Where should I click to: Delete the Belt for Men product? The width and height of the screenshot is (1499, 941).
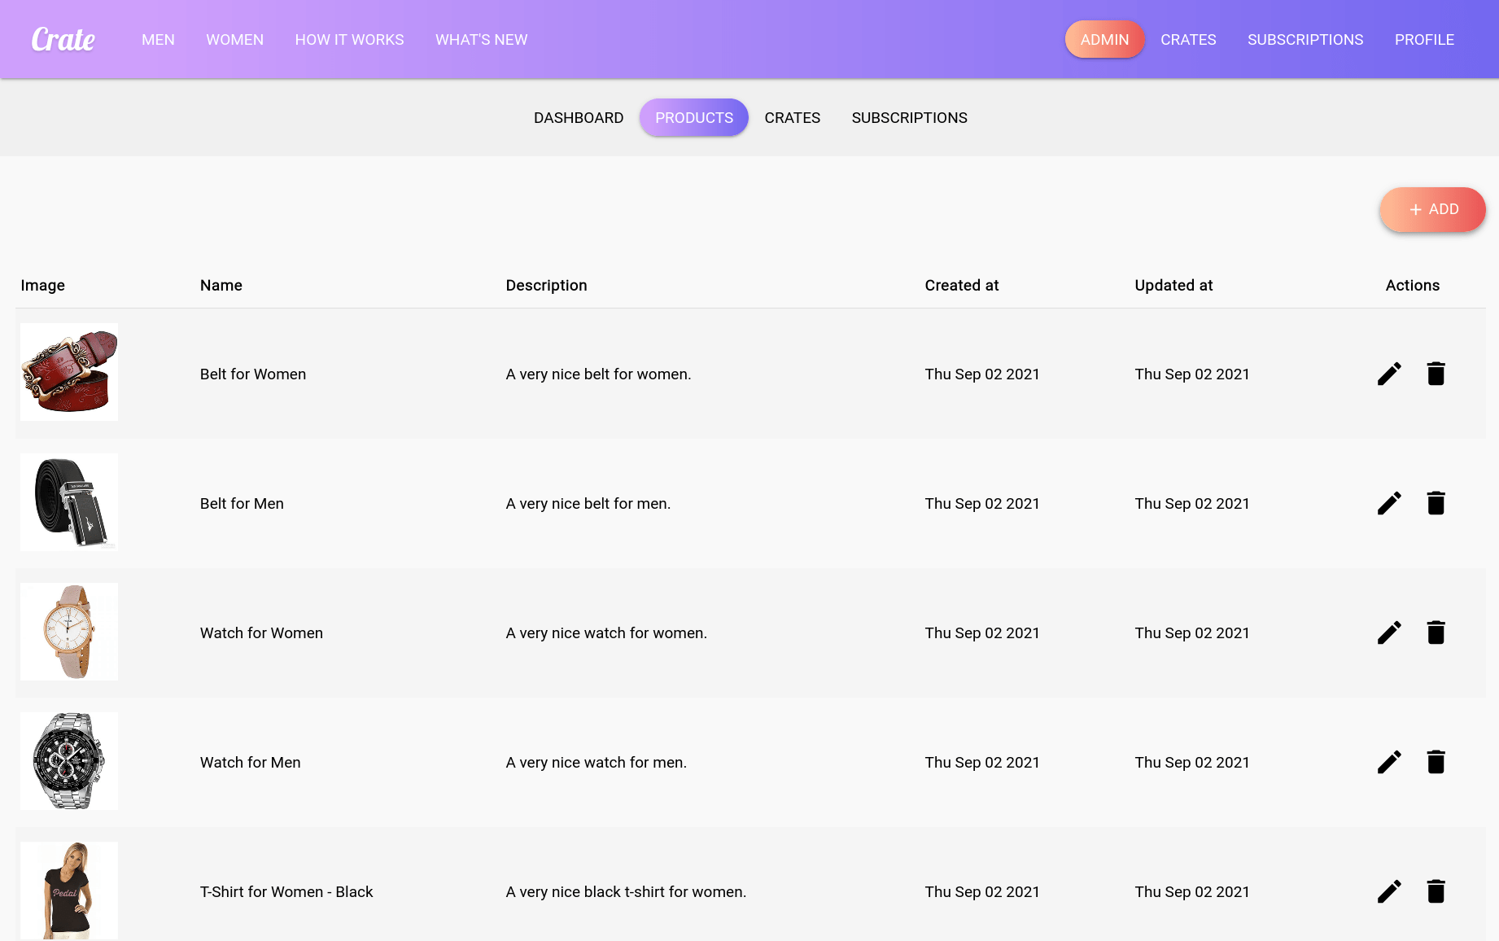[x=1436, y=503]
